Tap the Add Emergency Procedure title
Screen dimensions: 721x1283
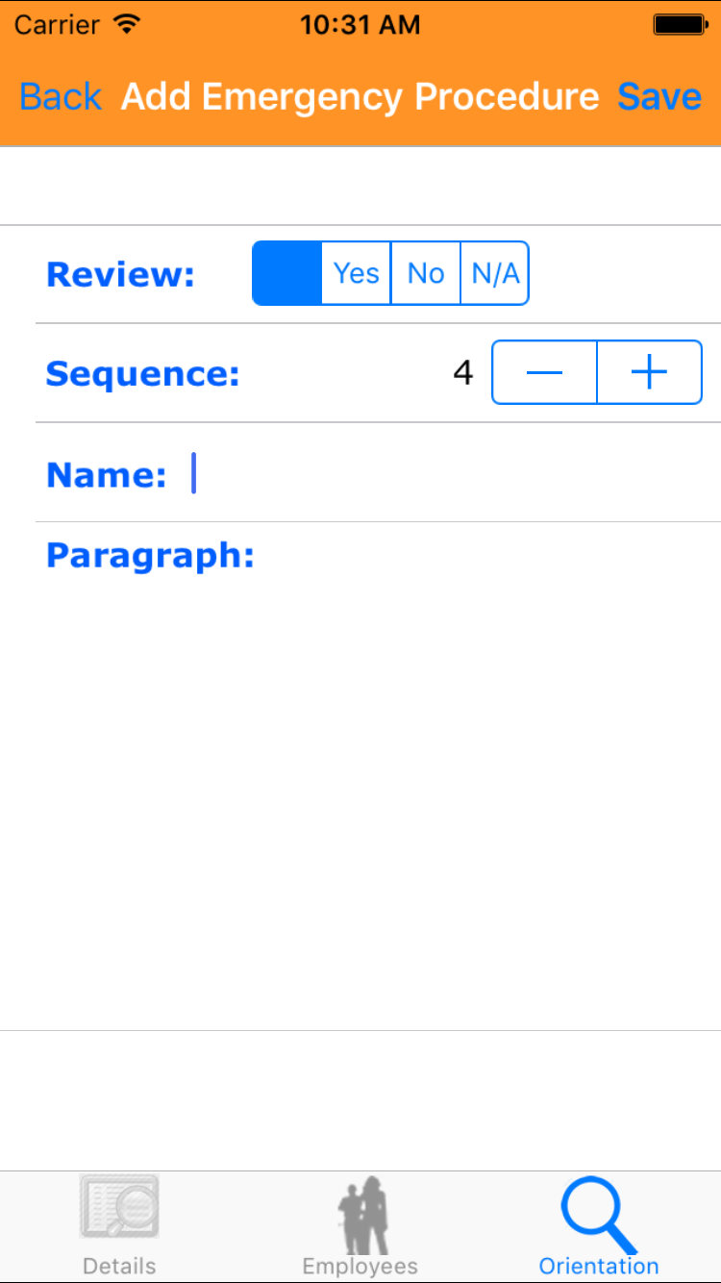[360, 97]
